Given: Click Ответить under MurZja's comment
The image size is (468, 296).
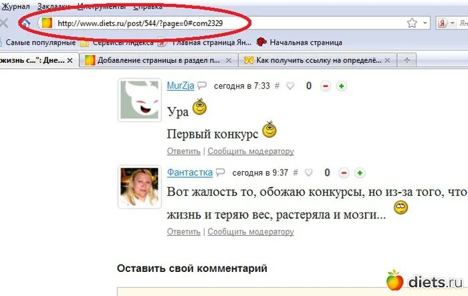Looking at the screenshot, I should pos(184,151).
